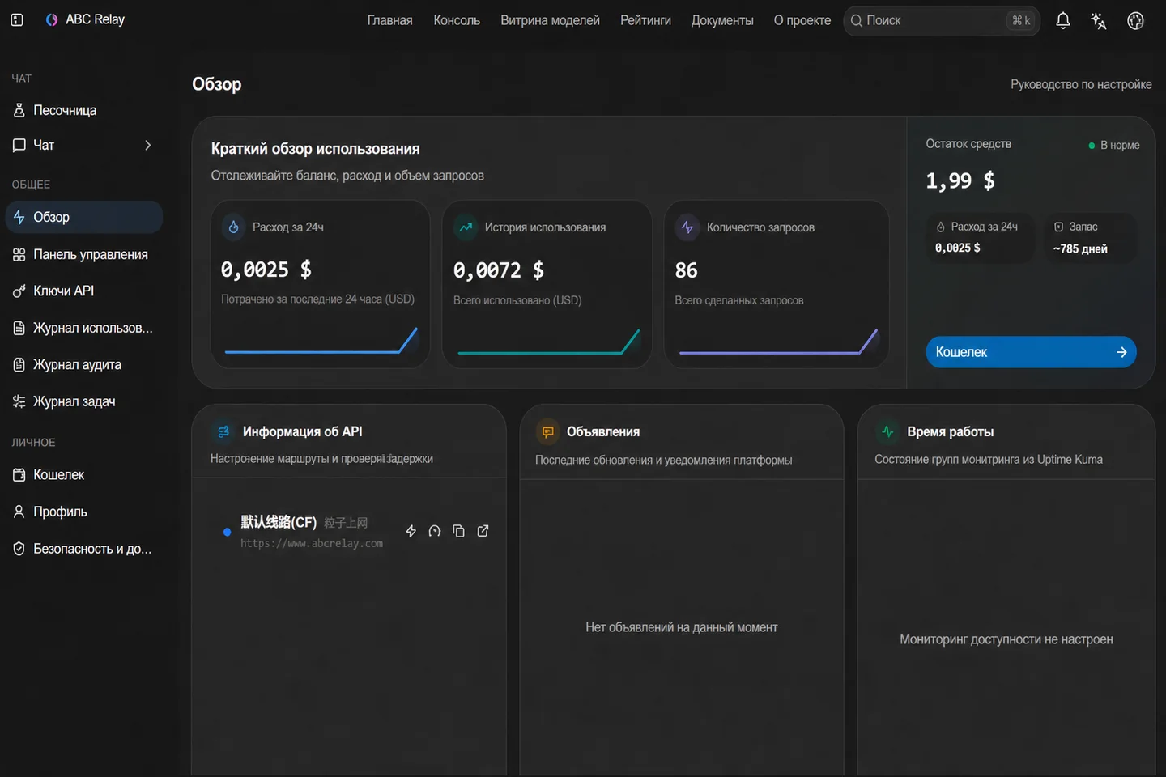Open Профиль in sidebar
This screenshot has height=777, width=1166.
tap(84, 512)
